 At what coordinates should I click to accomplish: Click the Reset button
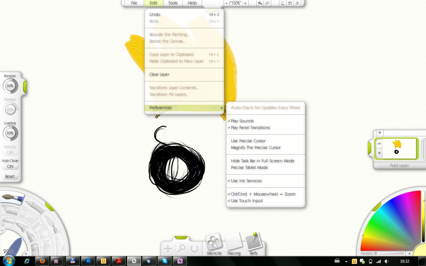coord(10,177)
